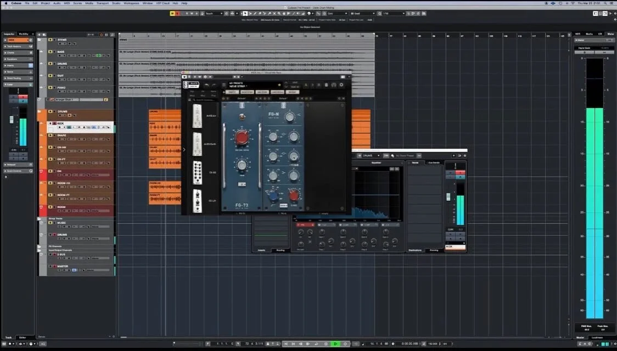The image size is (617, 351).
Task: Click the DRUMS folder icon in track list
Action: tap(40, 112)
